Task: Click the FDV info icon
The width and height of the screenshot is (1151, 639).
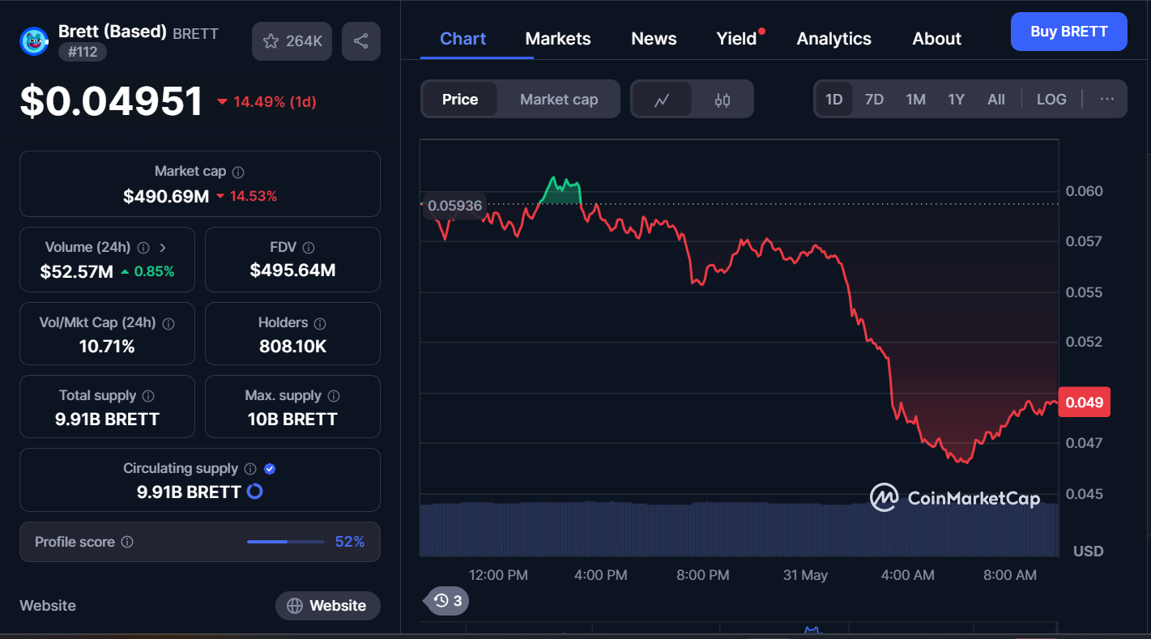Action: (309, 248)
